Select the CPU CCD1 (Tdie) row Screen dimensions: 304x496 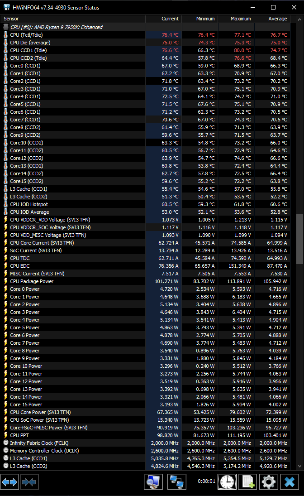pyautogui.click(x=145, y=50)
